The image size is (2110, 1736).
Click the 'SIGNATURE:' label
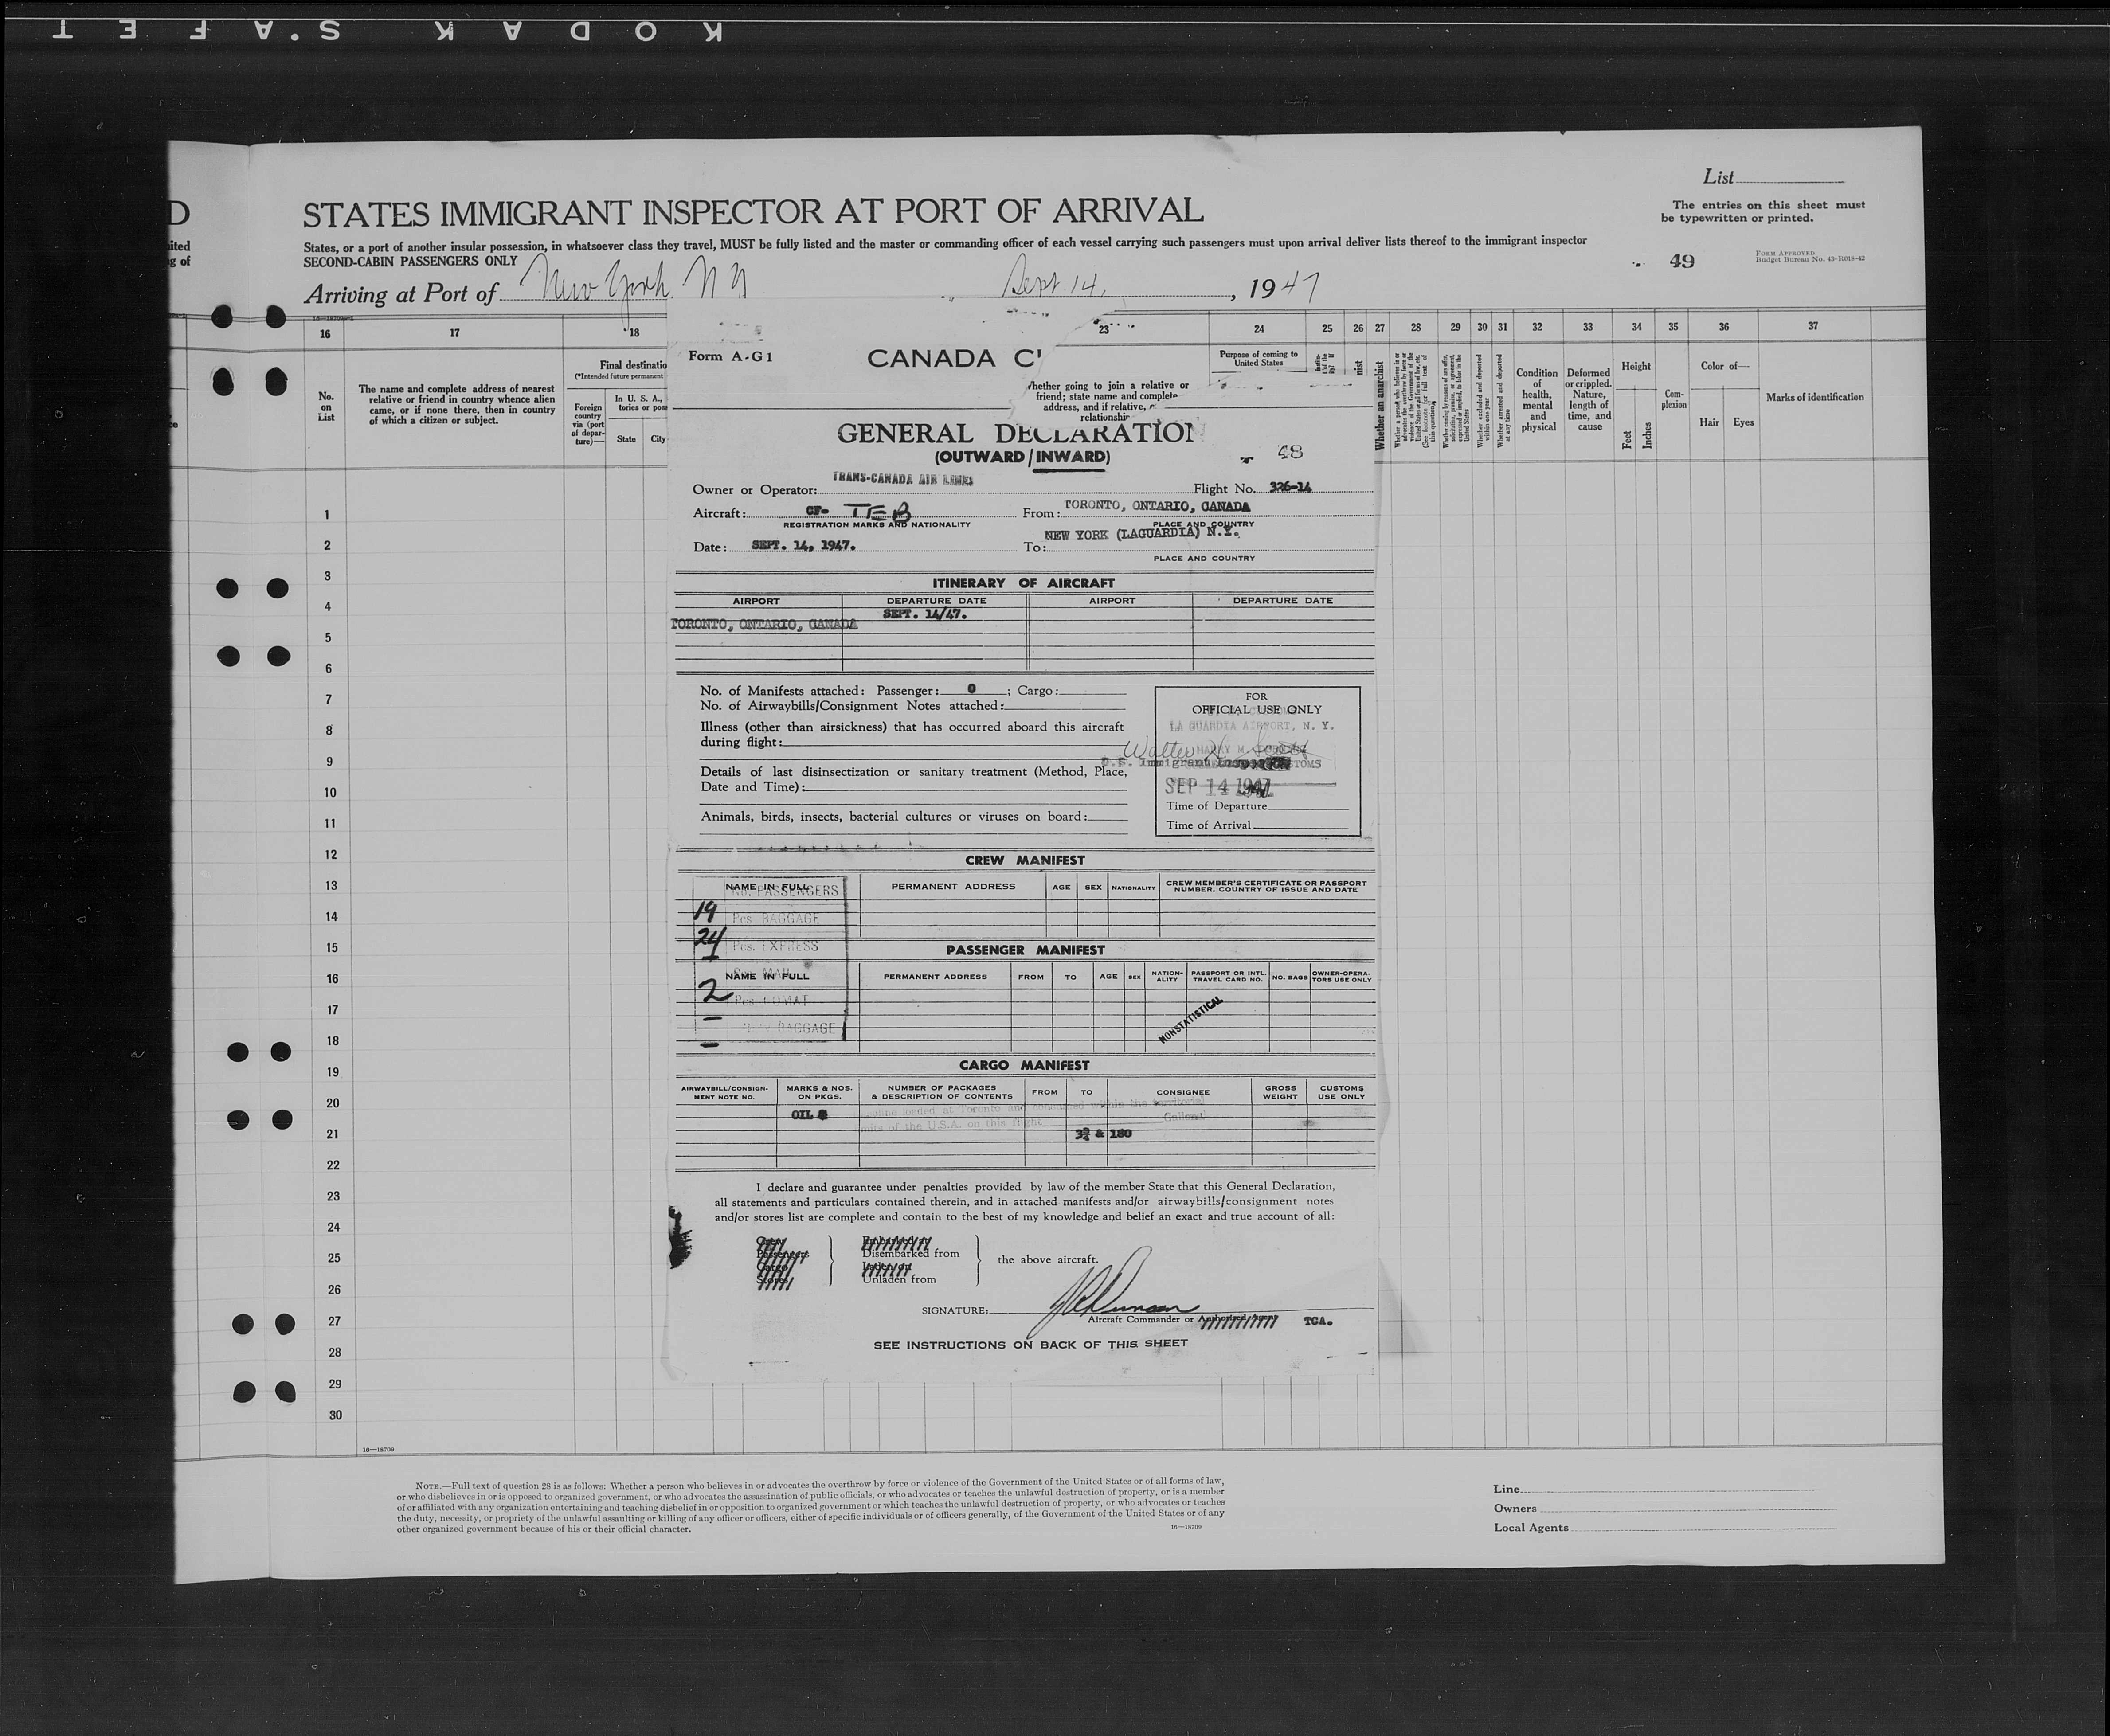click(954, 1310)
